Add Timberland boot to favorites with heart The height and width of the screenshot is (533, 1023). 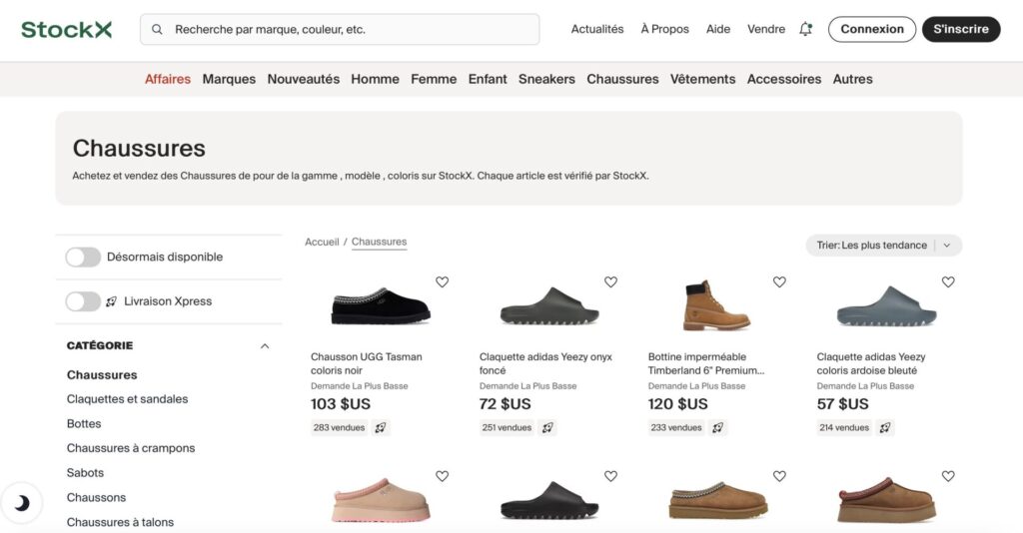(x=779, y=281)
